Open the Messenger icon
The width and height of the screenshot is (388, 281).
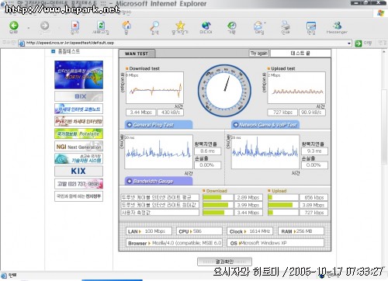pyautogui.click(x=337, y=26)
